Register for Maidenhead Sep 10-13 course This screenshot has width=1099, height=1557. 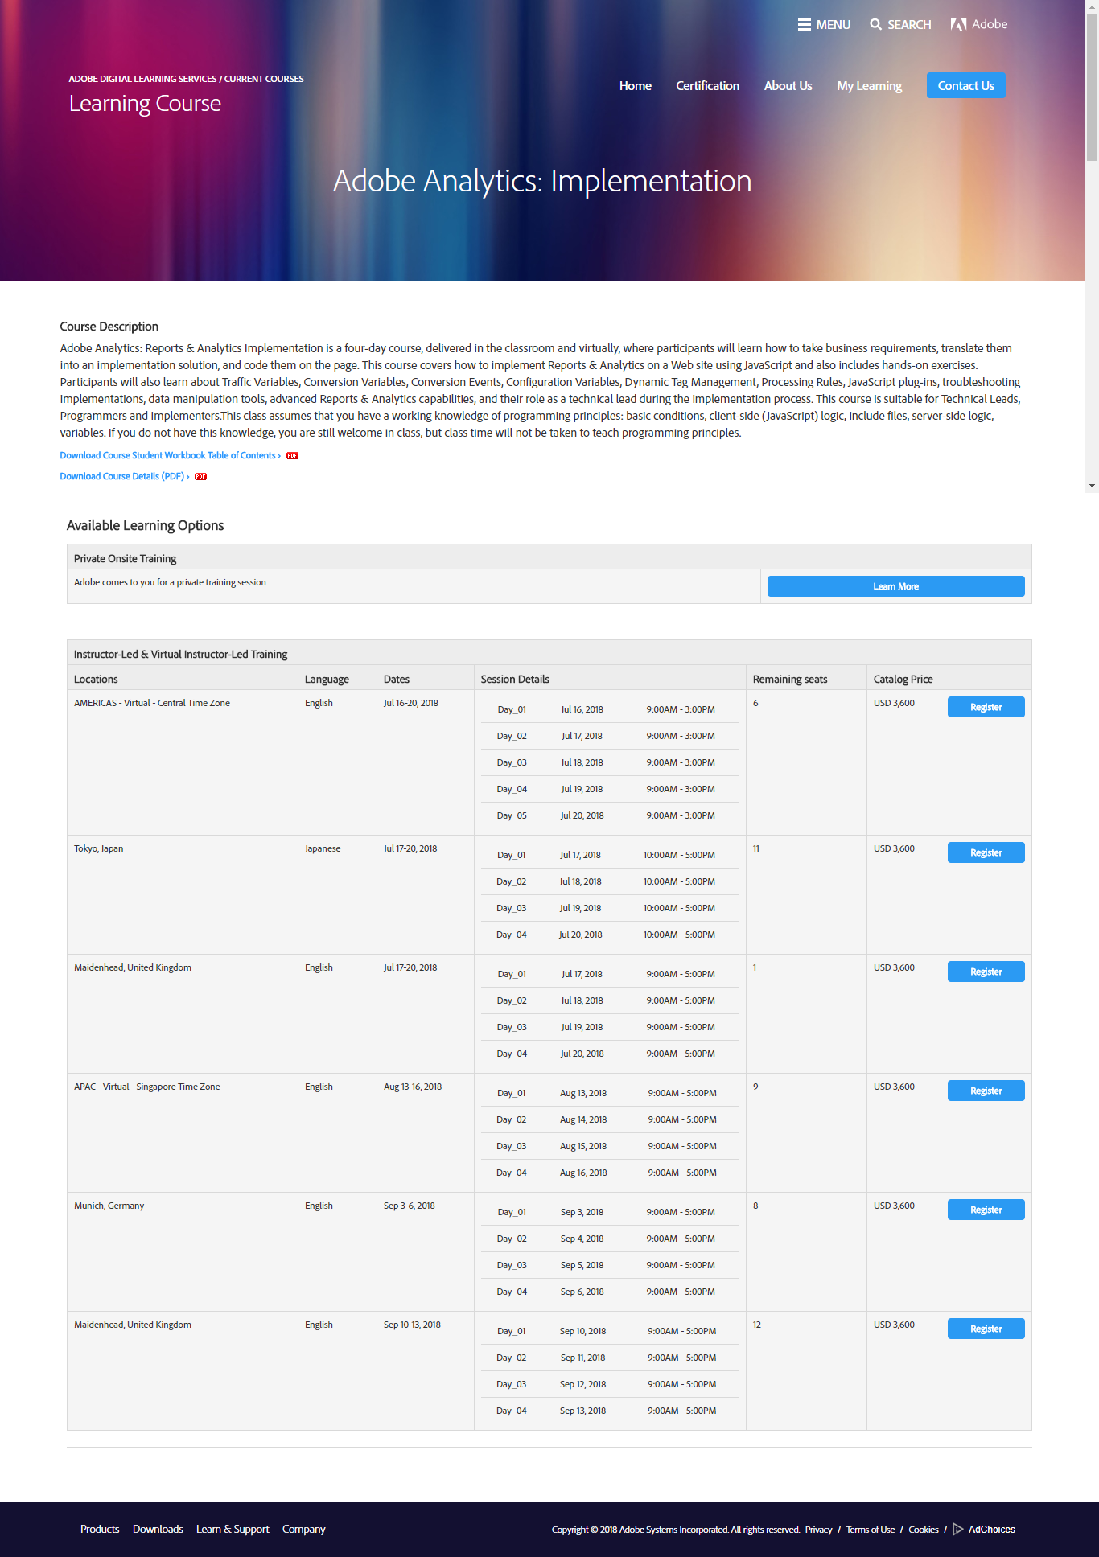986,1329
